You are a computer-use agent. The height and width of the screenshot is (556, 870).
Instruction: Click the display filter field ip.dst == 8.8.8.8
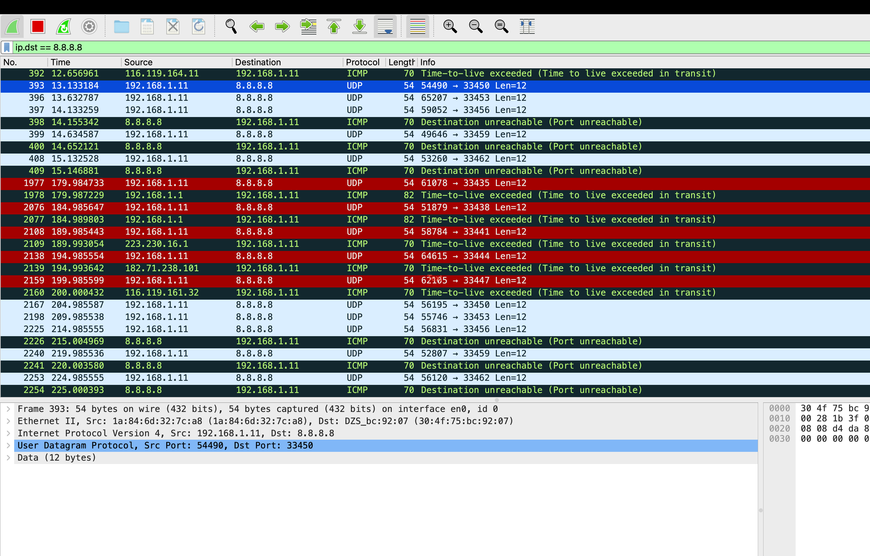tap(441, 47)
